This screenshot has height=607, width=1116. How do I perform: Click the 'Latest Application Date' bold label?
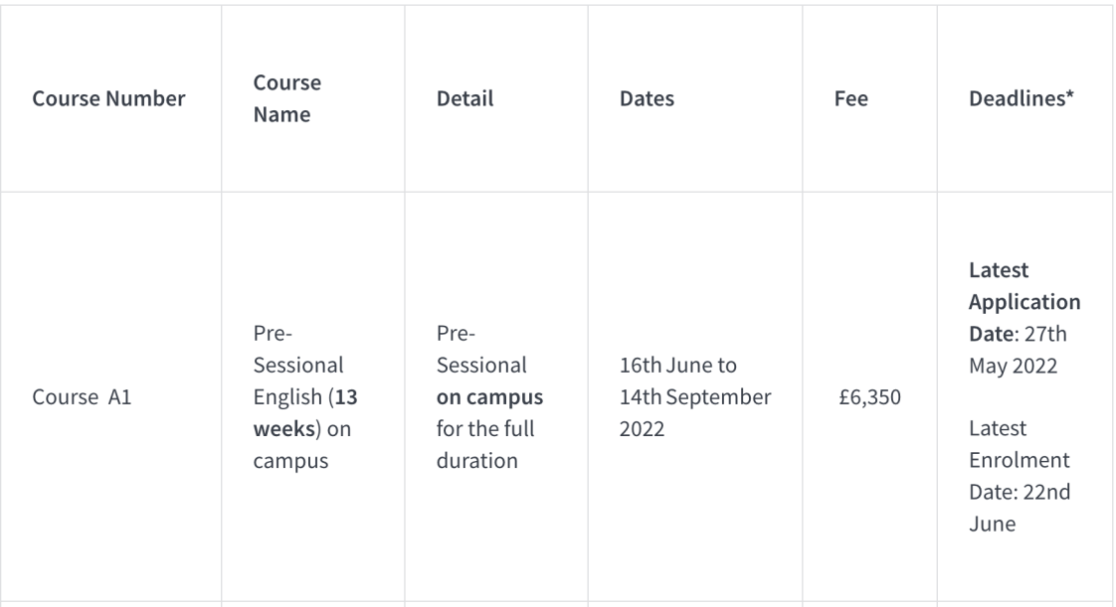coord(1024,301)
